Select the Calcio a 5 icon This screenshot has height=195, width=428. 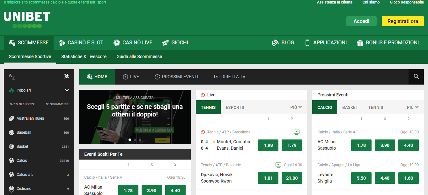point(11,175)
